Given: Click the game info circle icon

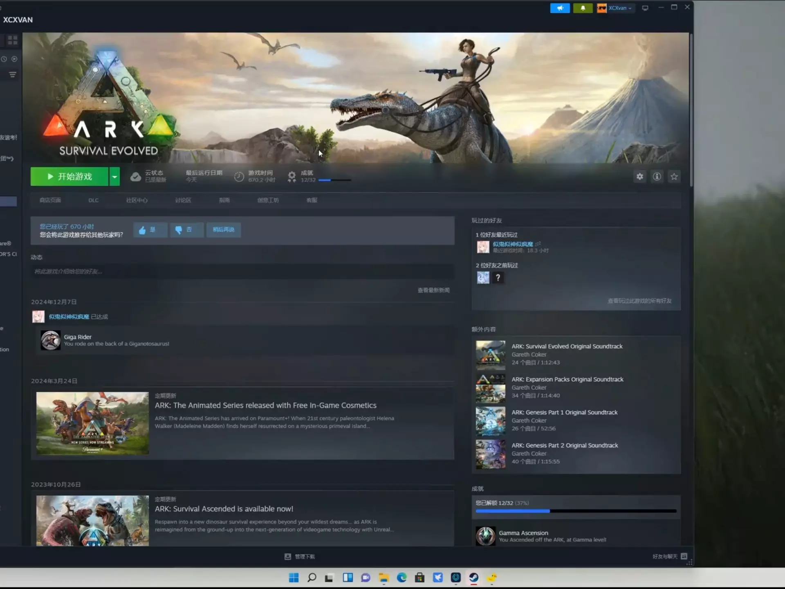Looking at the screenshot, I should click(657, 177).
